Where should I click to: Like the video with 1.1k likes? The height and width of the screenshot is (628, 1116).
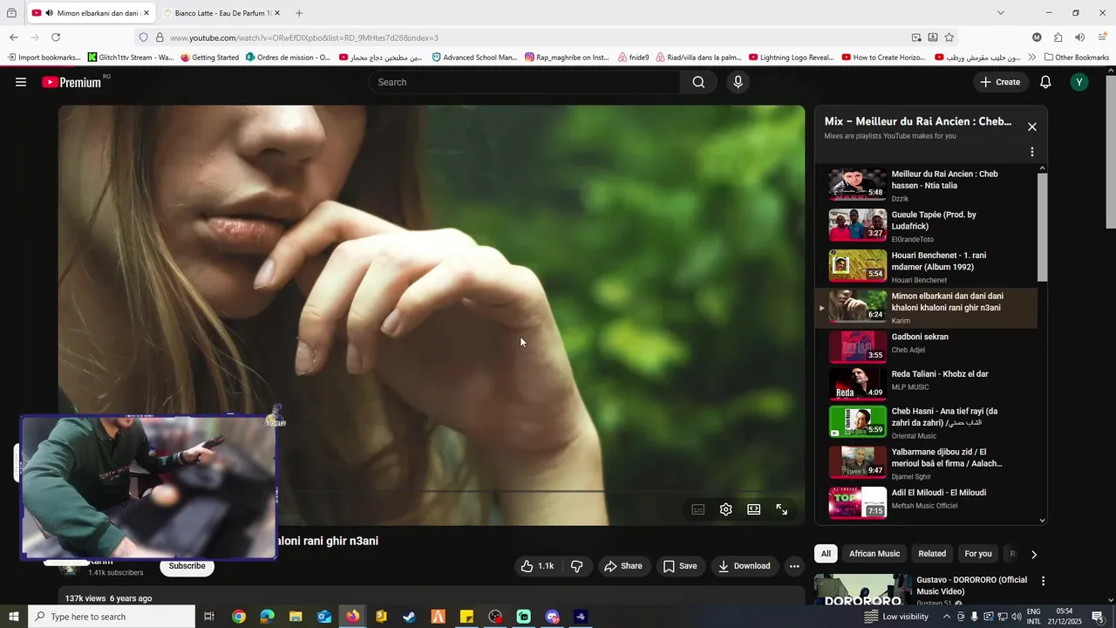point(537,566)
